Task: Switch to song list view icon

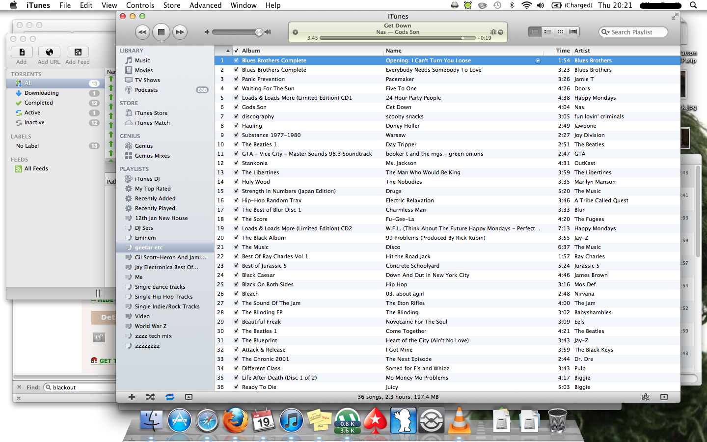Action: [535, 32]
